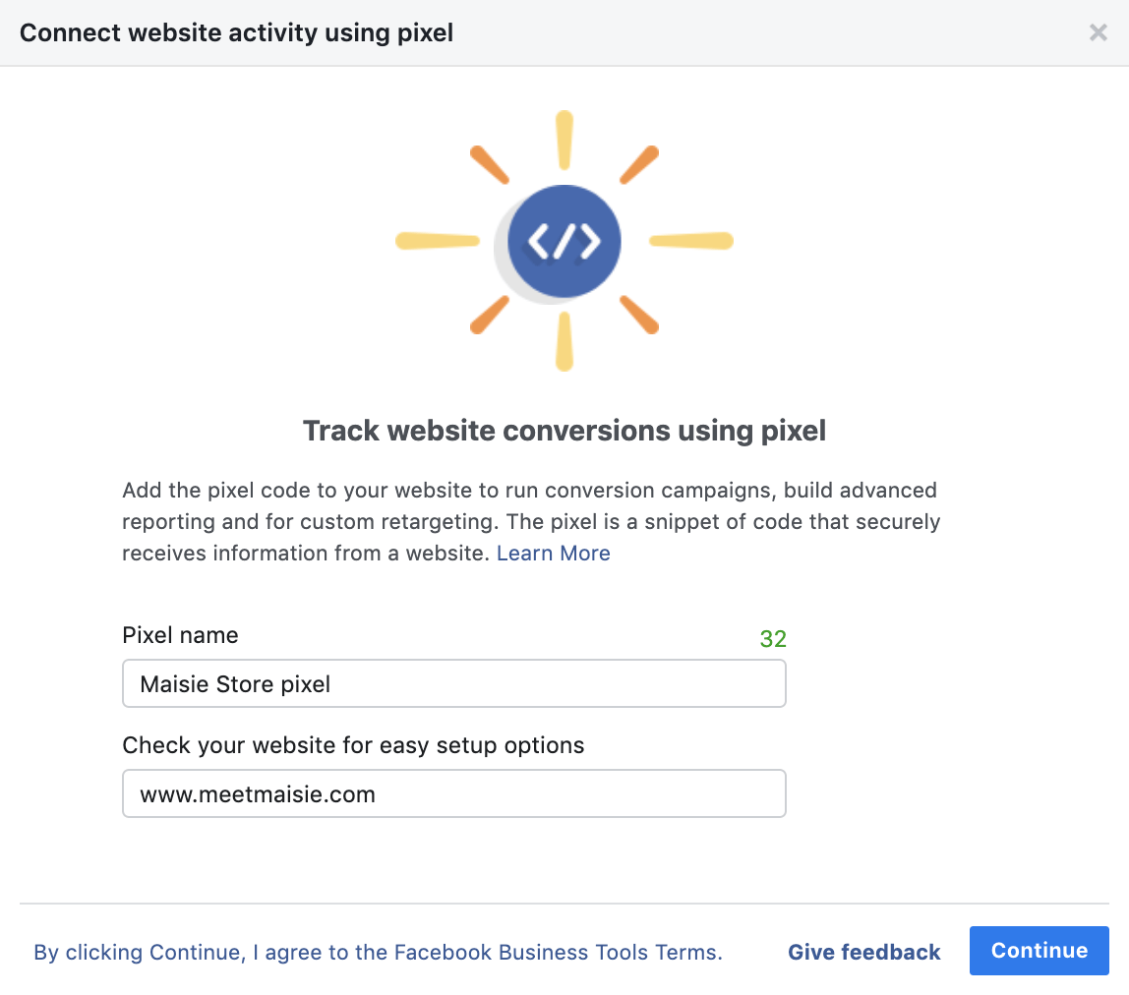Click the left yellow ray beside pixel icon
The width and height of the screenshot is (1129, 995).
tap(437, 240)
